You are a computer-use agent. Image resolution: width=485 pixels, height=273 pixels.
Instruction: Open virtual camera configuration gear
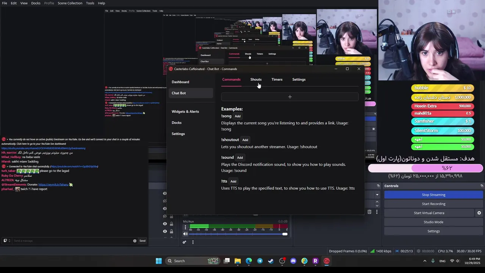pos(479,213)
